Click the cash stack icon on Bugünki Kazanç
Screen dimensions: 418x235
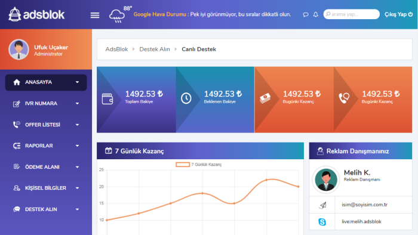click(265, 98)
